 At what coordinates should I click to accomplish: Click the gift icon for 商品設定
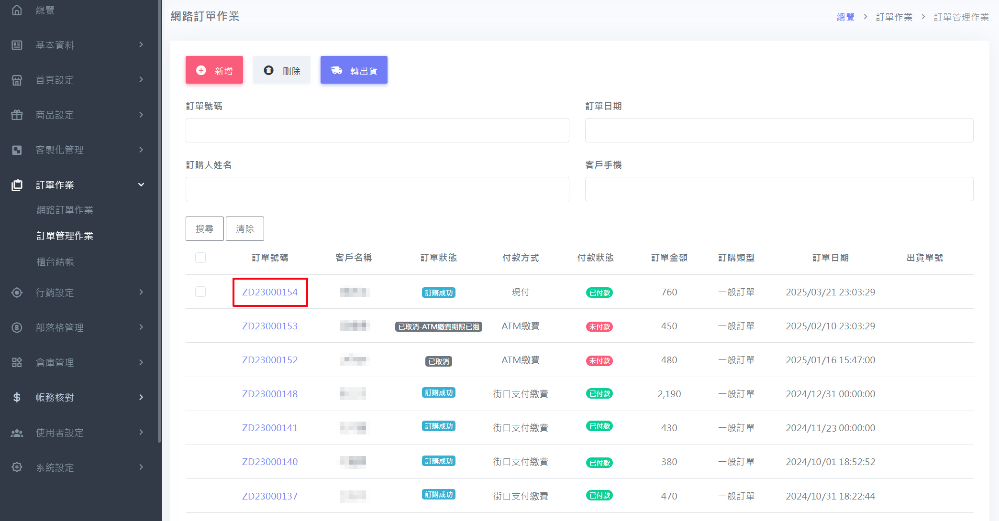[17, 115]
